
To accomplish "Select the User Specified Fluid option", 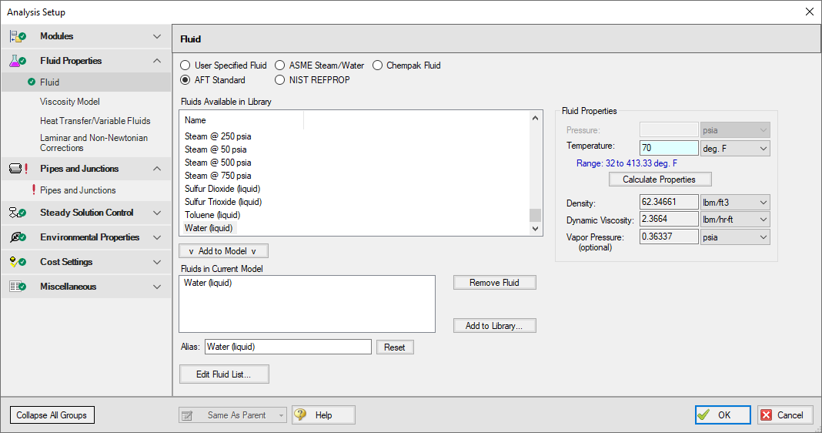I will (185, 65).
